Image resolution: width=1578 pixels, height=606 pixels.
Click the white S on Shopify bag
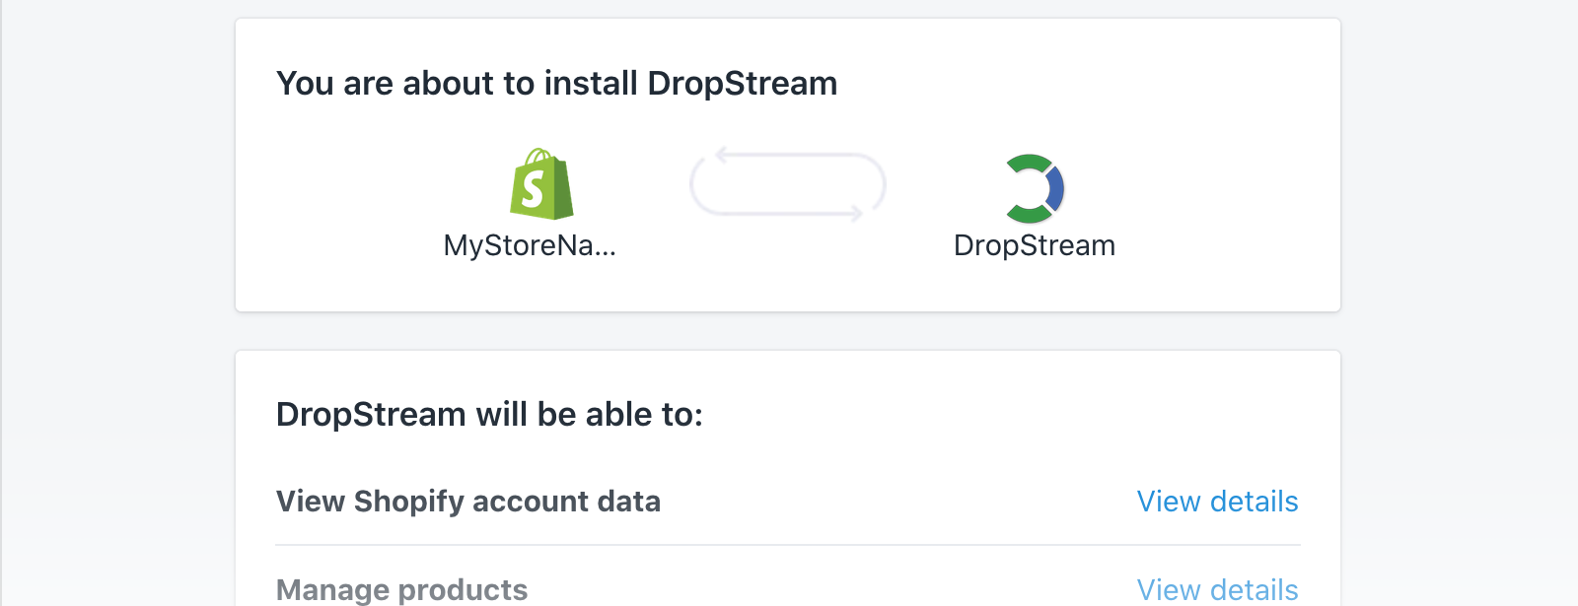click(534, 189)
